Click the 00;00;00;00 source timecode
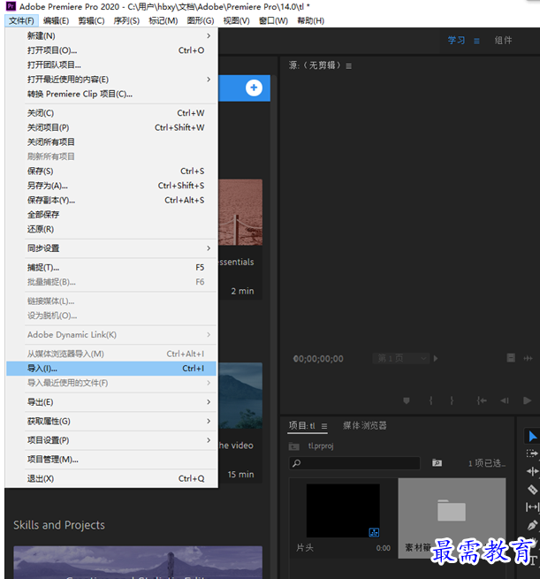Screen dimensions: 540x579 [x=318, y=359]
